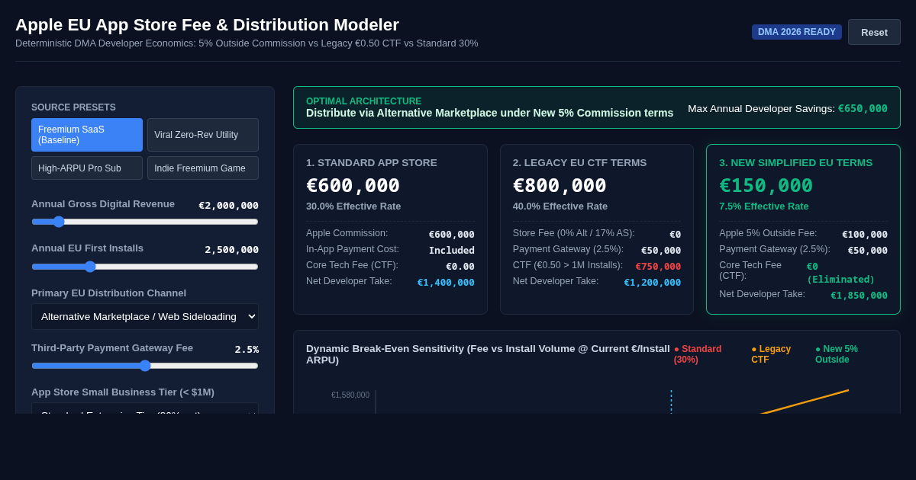This screenshot has width=916, height=480.
Task: Click the €2,000,000 revenue value
Action: tap(228, 205)
